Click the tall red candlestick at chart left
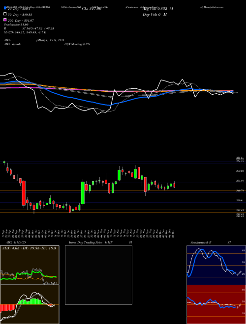 click(24, 193)
